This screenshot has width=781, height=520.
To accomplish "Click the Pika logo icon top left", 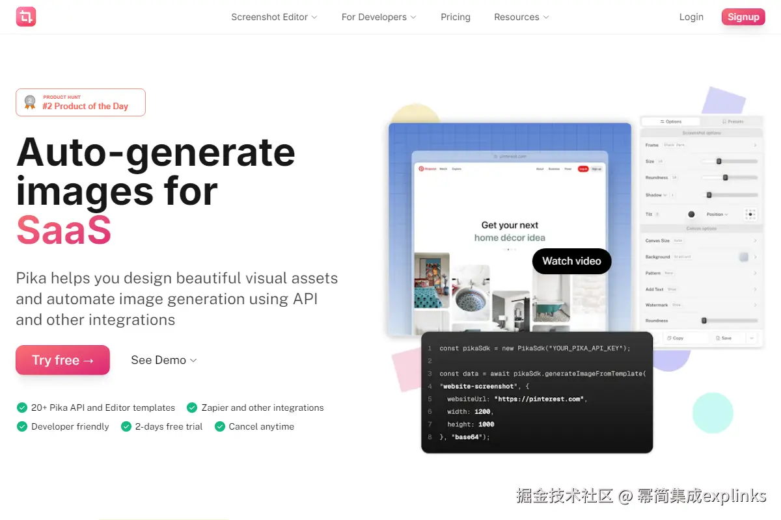I will 25,16.
